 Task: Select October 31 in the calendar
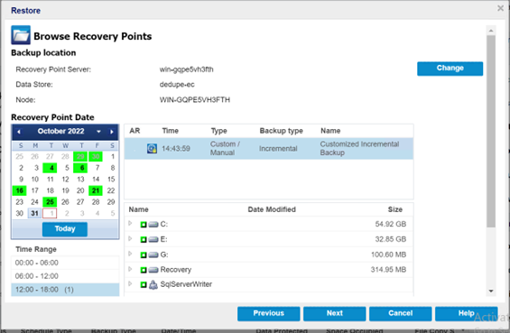(34, 214)
